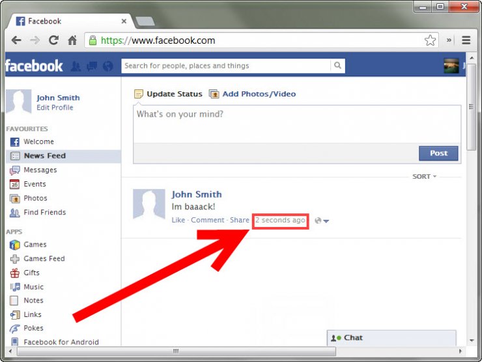Switch to Update Status tab
This screenshot has height=362, width=482.
coord(168,94)
